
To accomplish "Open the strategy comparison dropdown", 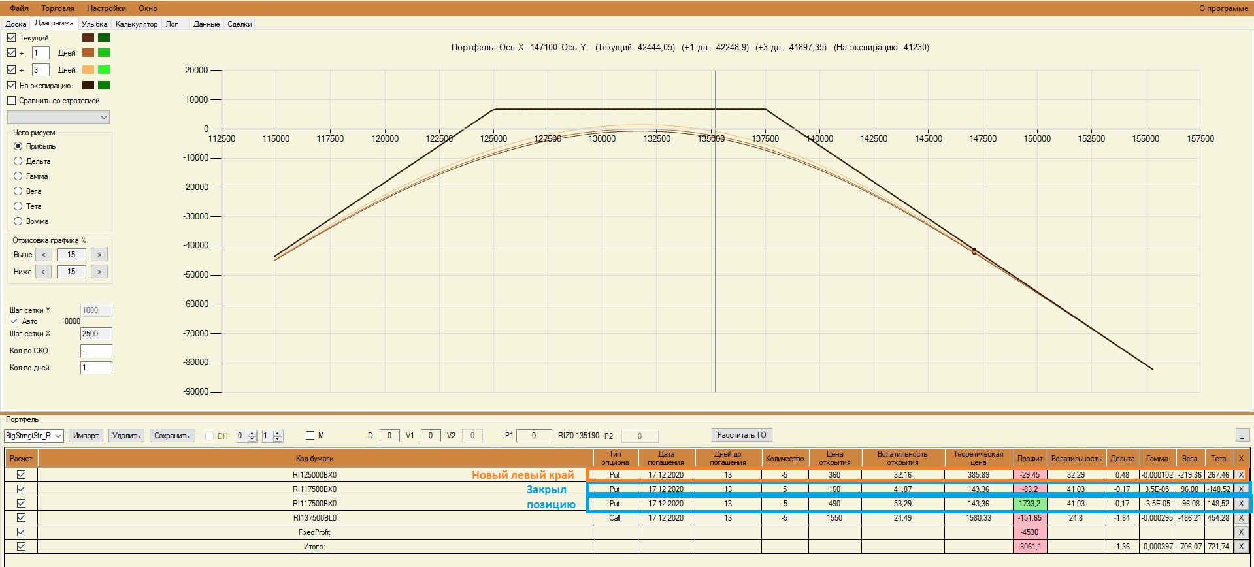I will tap(58, 118).
